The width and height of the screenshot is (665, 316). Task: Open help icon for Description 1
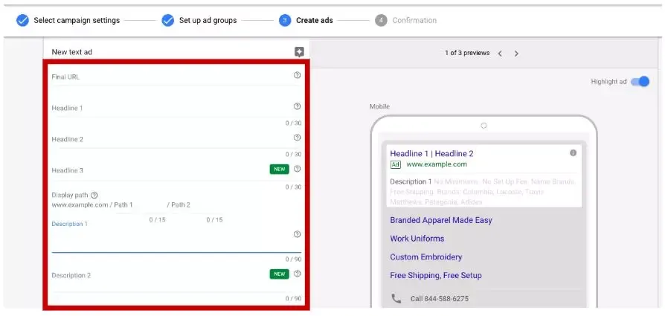pyautogui.click(x=297, y=234)
